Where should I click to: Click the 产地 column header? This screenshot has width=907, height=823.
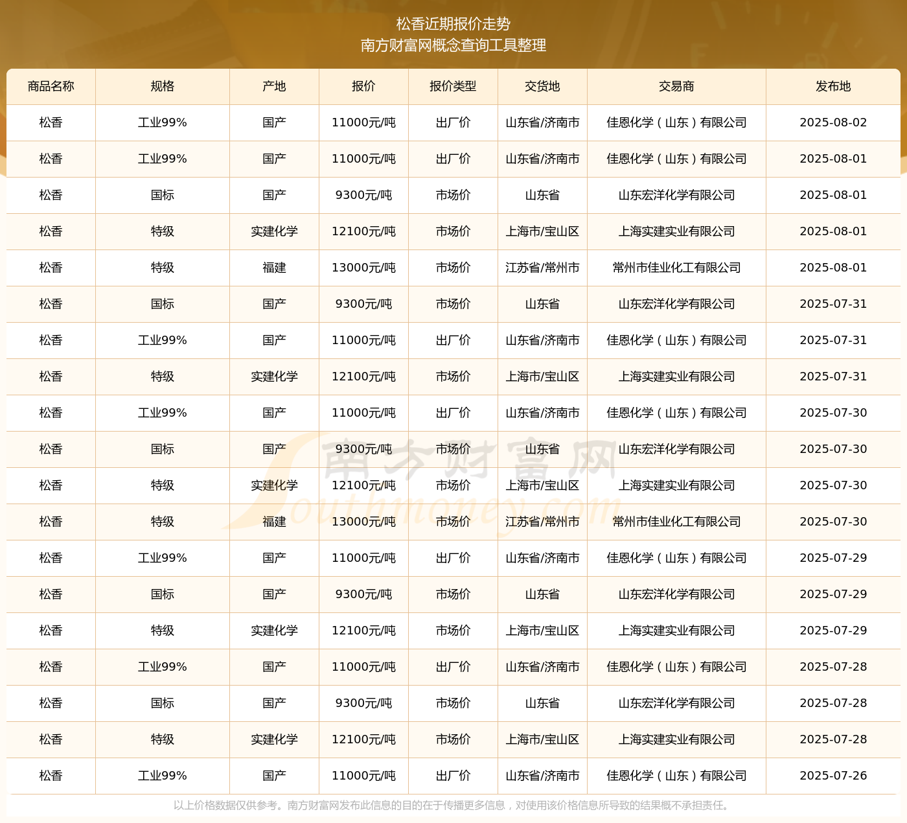pos(274,86)
